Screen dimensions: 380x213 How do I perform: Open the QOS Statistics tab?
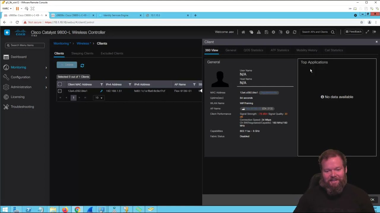pyautogui.click(x=253, y=50)
